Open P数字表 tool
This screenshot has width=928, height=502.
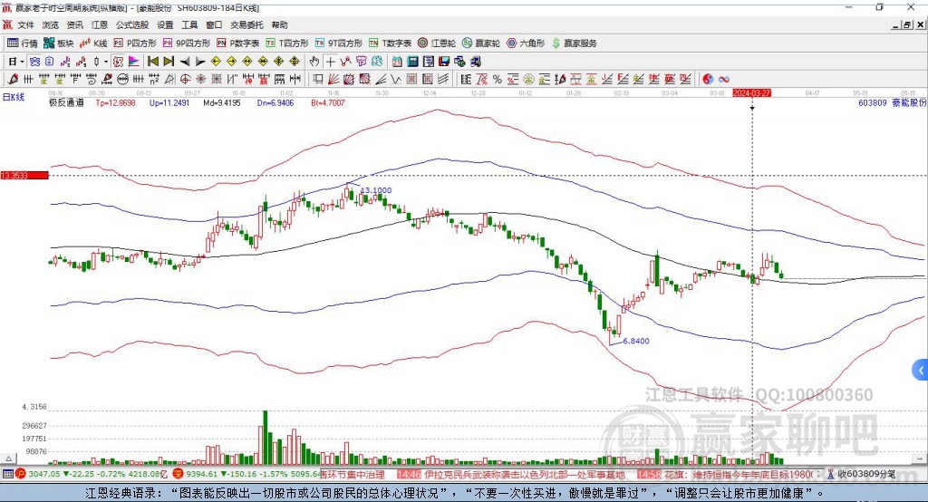click(238, 43)
